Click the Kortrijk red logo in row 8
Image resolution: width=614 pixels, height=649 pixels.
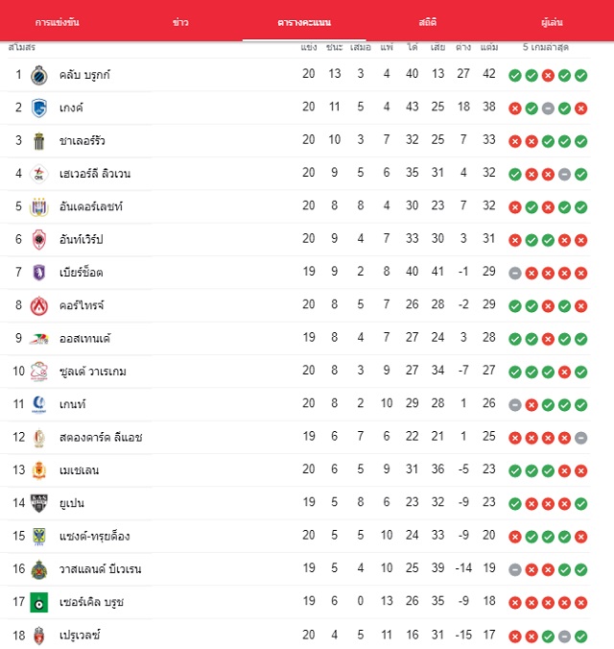[39, 306]
